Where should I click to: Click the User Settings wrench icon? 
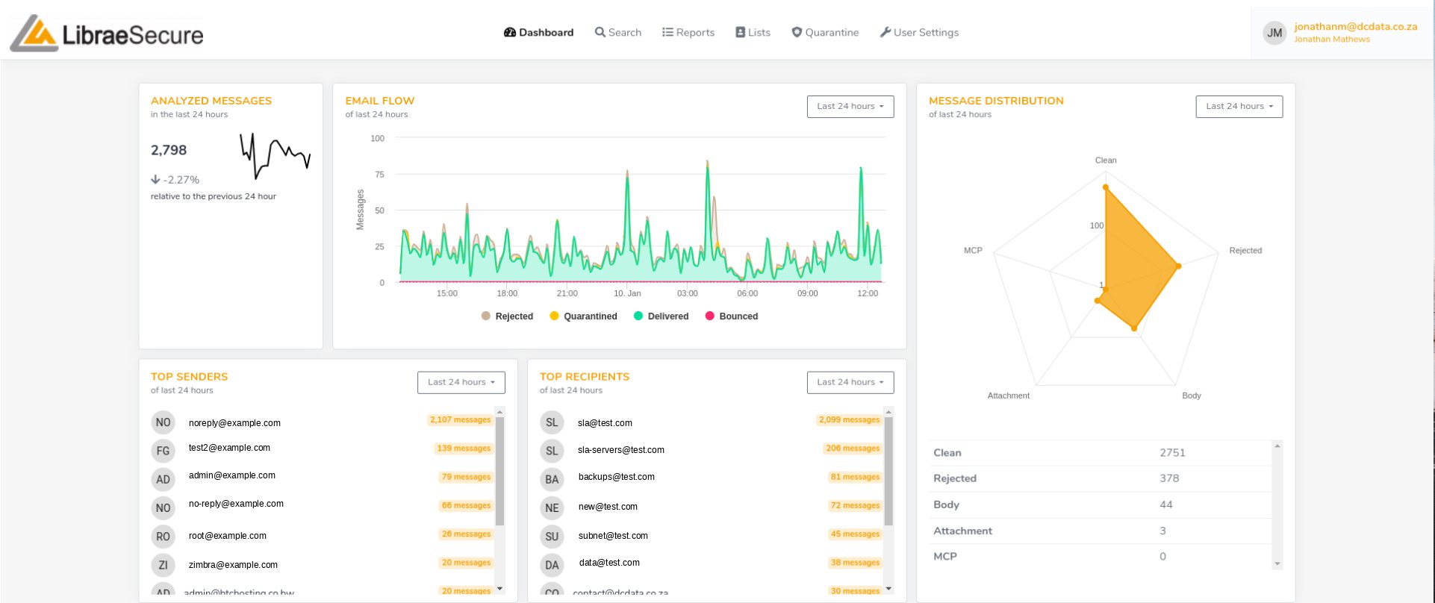885,32
